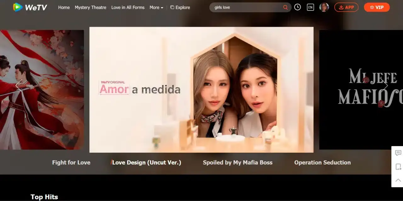403x201 pixels.
Task: Expand the More dropdown menu
Action: point(156,7)
